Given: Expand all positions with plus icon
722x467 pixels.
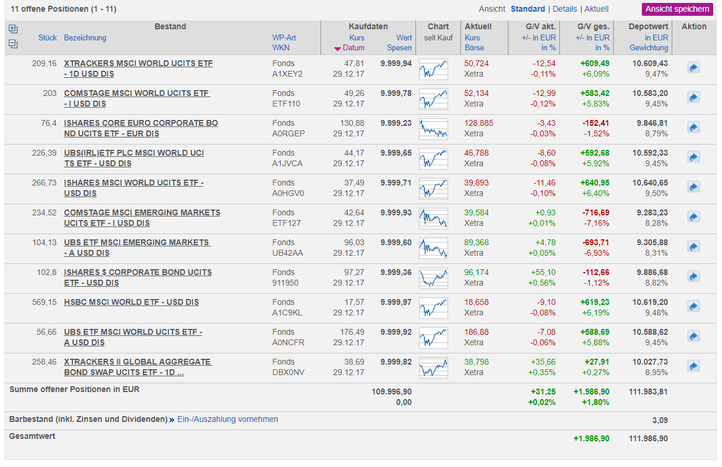Looking at the screenshot, I should (x=13, y=29).
